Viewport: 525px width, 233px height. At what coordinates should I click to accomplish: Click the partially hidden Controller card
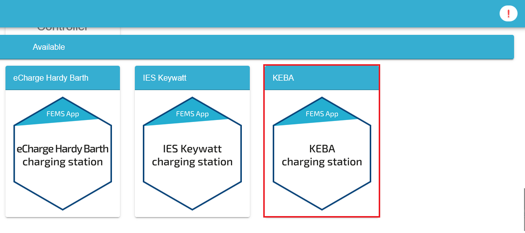[63, 31]
